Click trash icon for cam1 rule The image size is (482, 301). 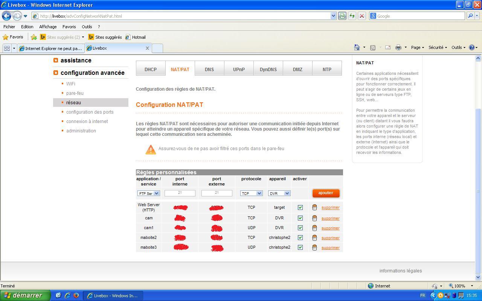click(314, 228)
